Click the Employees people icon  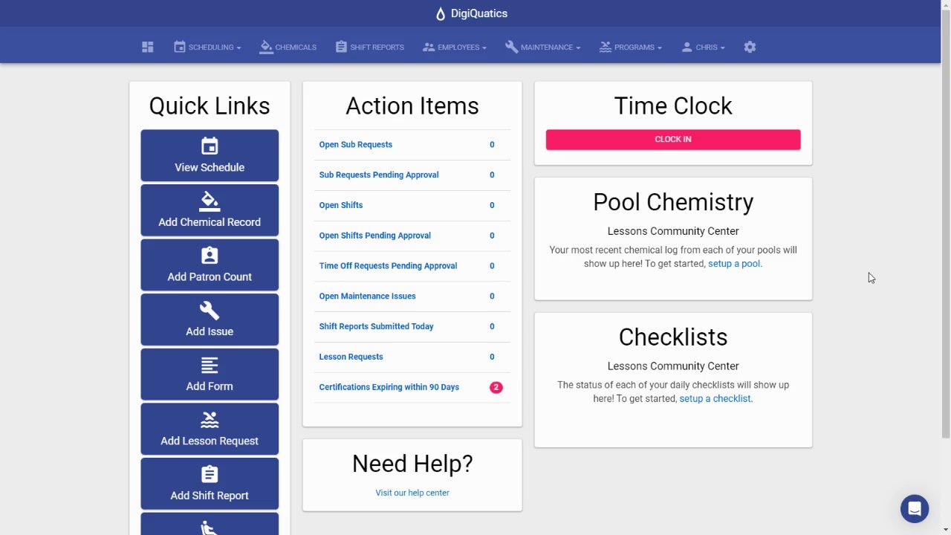click(x=429, y=47)
